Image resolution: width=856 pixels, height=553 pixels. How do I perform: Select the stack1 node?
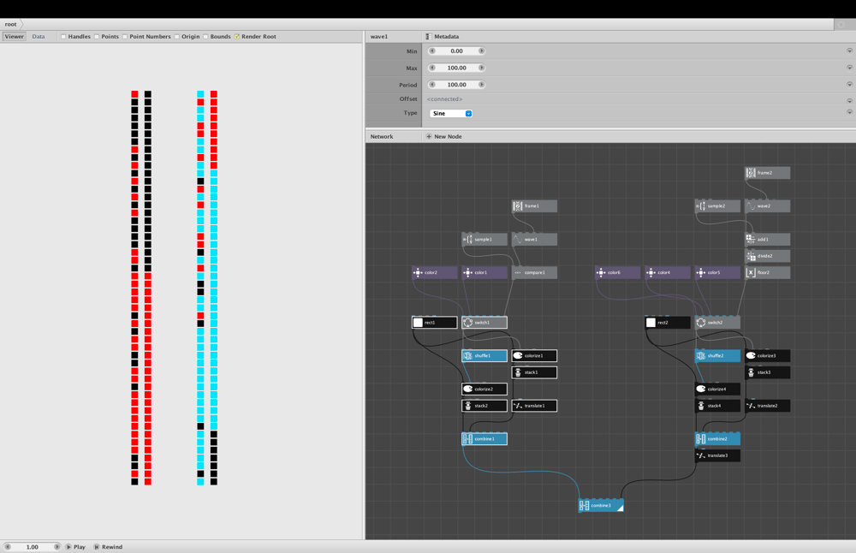(x=534, y=372)
